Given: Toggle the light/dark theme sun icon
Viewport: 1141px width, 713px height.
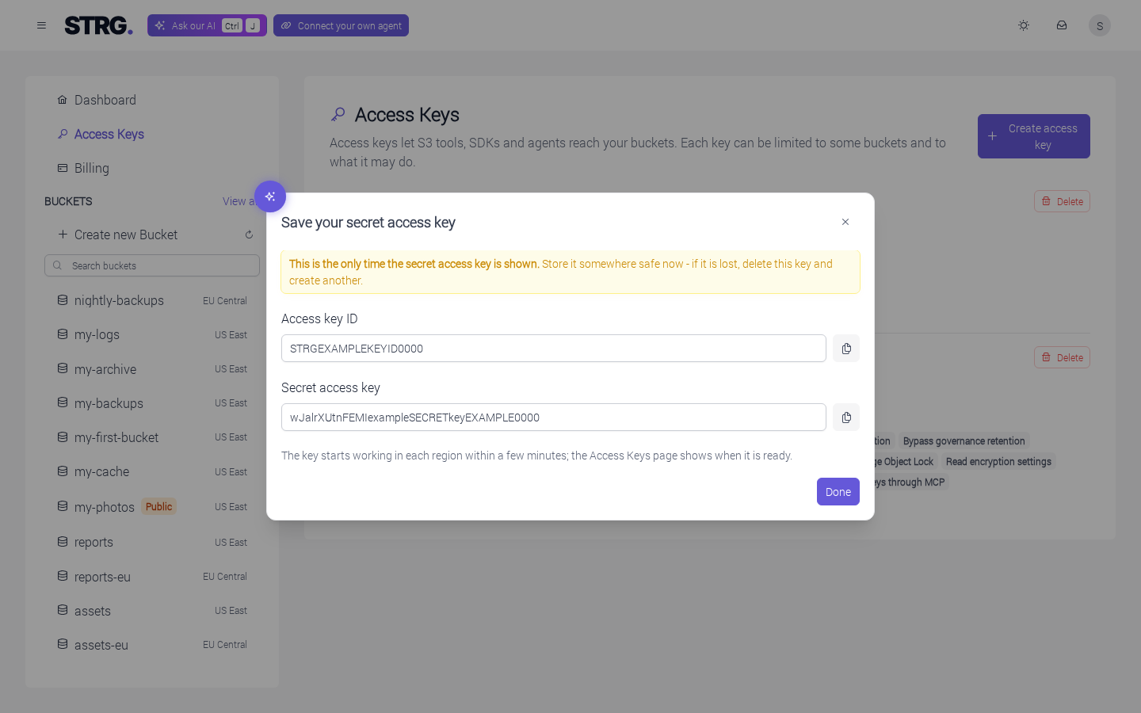Looking at the screenshot, I should pos(1024,25).
